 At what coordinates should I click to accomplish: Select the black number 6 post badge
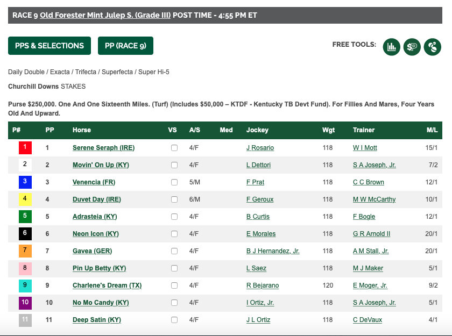(25, 233)
